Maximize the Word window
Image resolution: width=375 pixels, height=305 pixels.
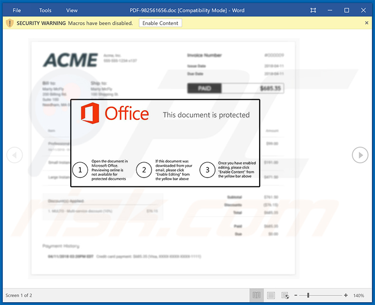pos(347,10)
